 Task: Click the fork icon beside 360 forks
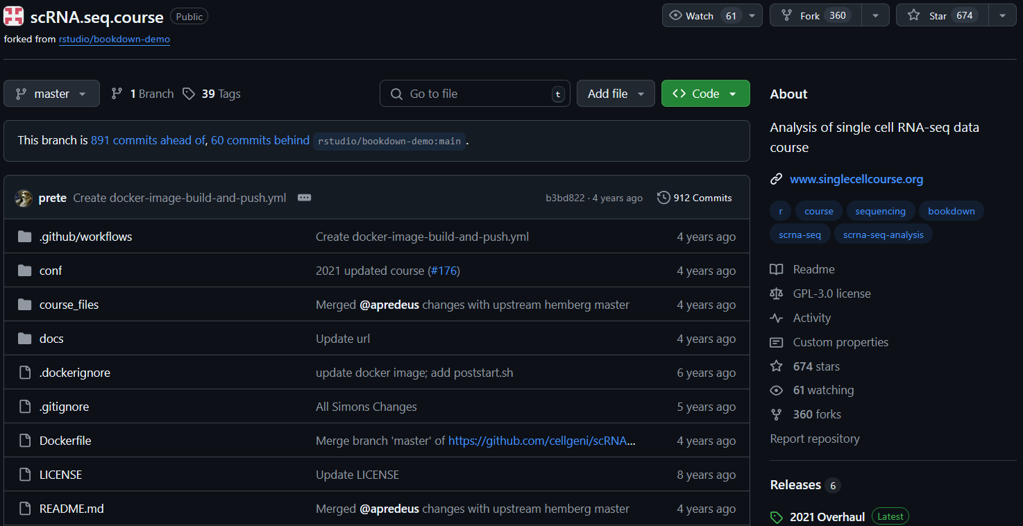[777, 414]
